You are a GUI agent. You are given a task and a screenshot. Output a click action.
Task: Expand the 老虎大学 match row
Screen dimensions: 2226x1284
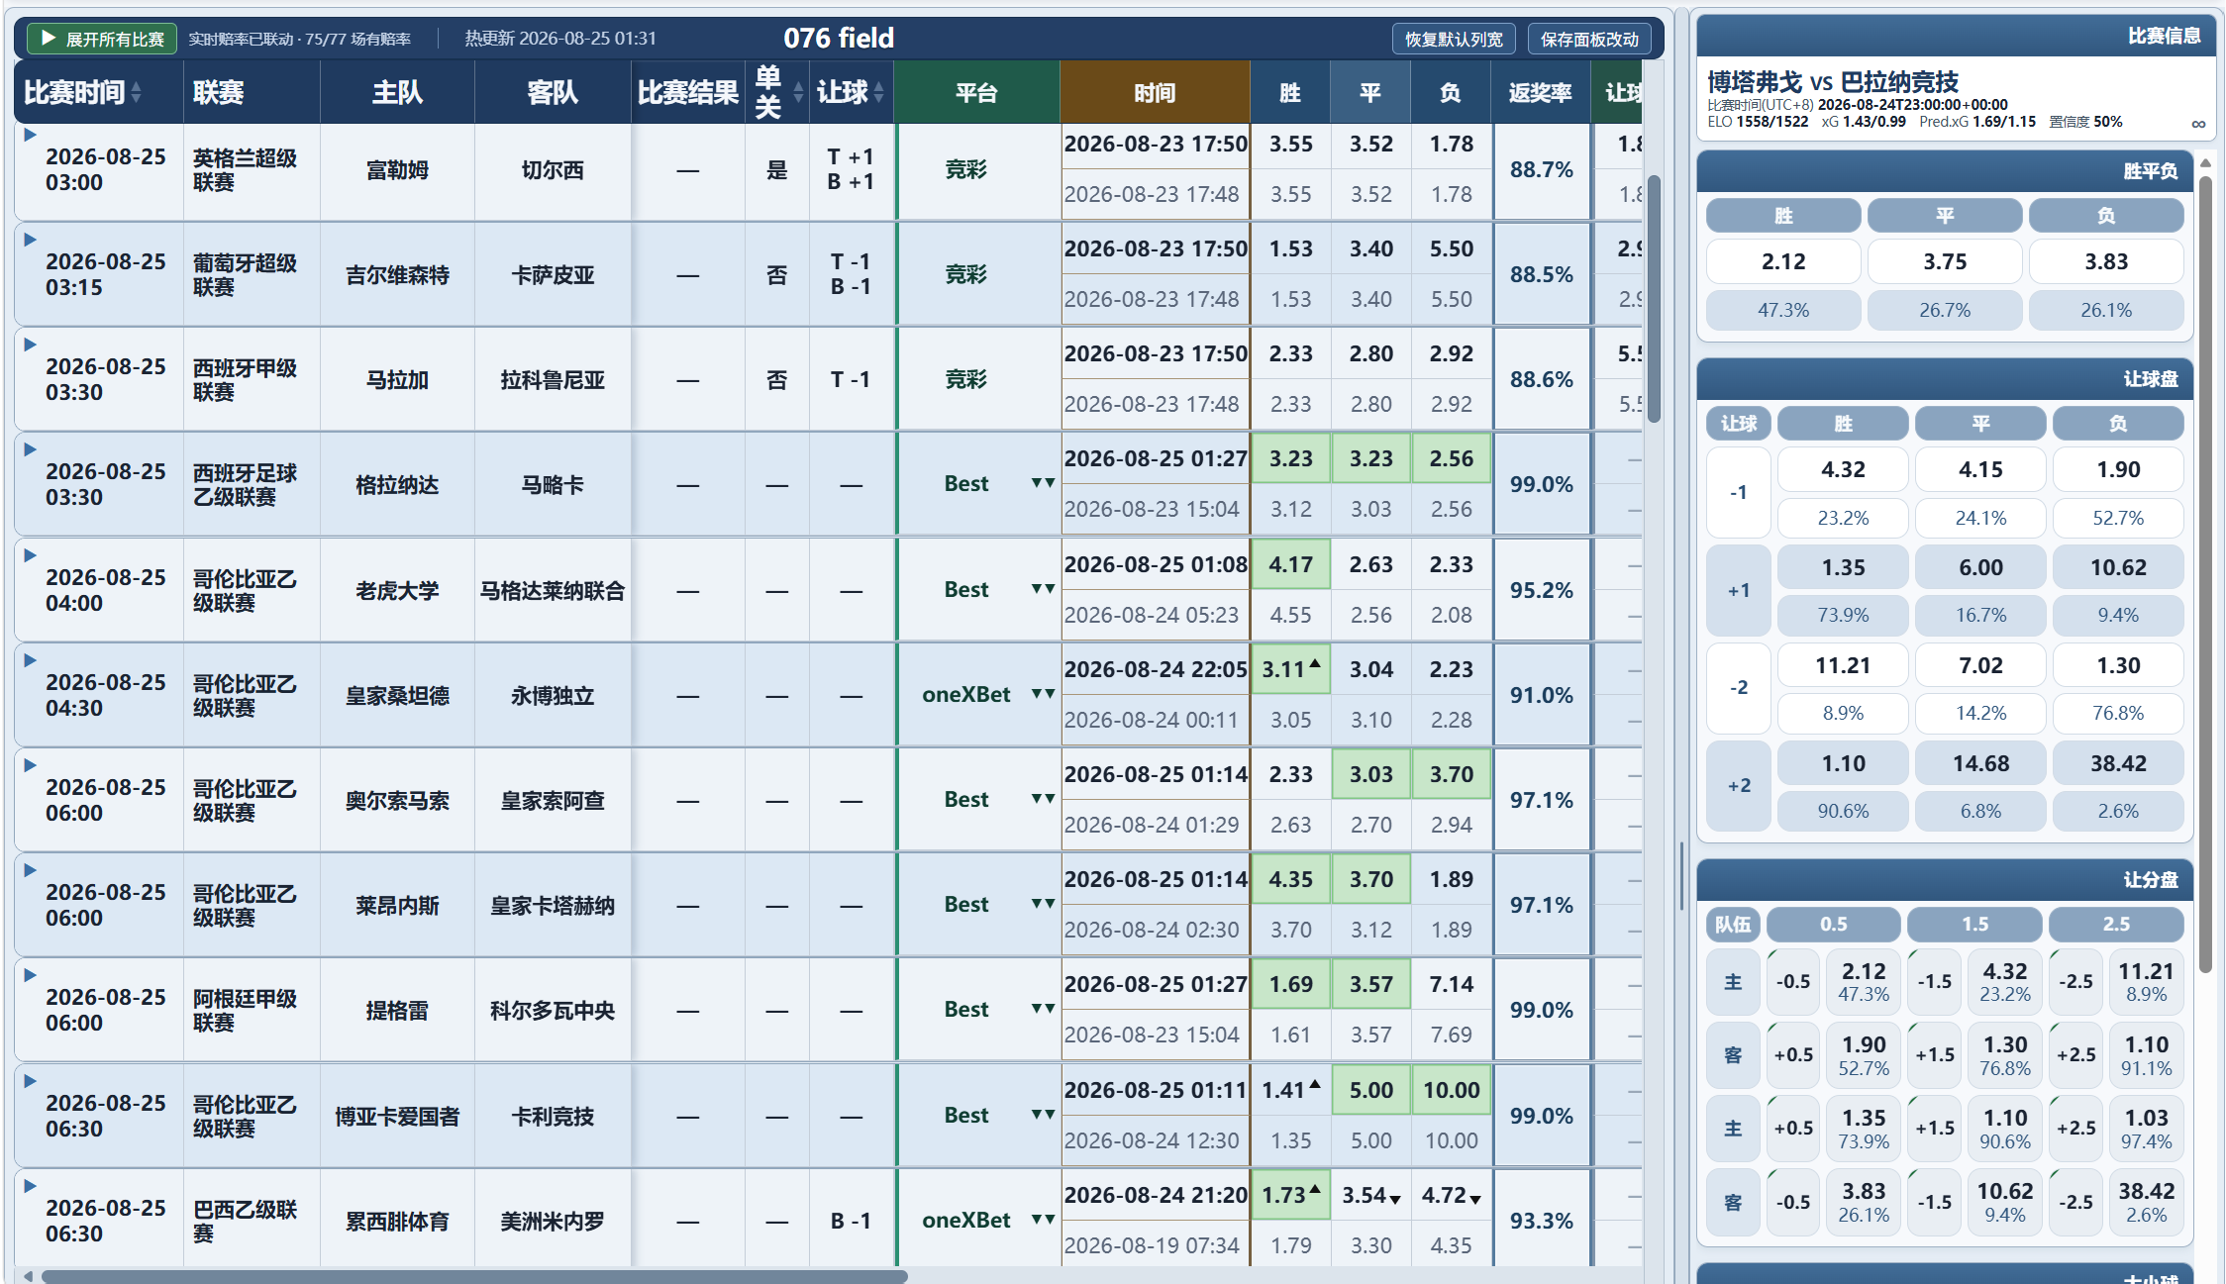click(30, 555)
